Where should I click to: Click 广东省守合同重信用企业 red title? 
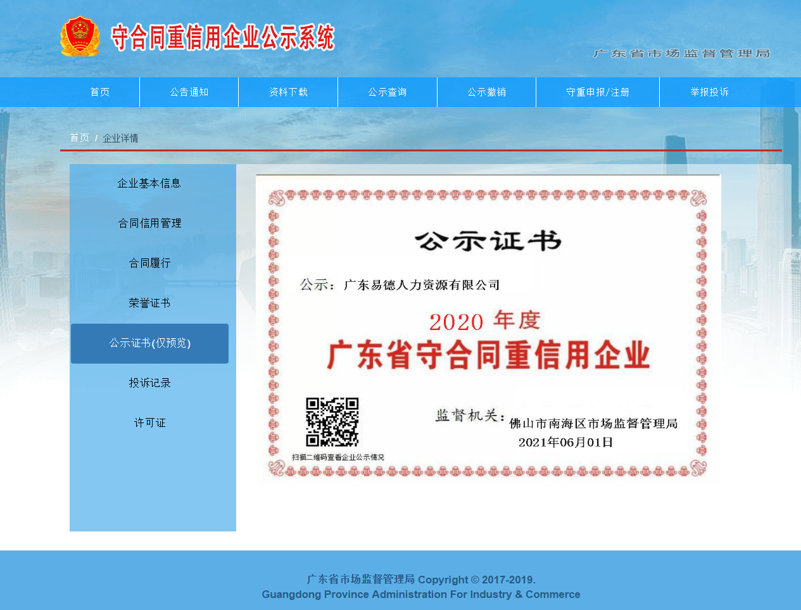[488, 355]
